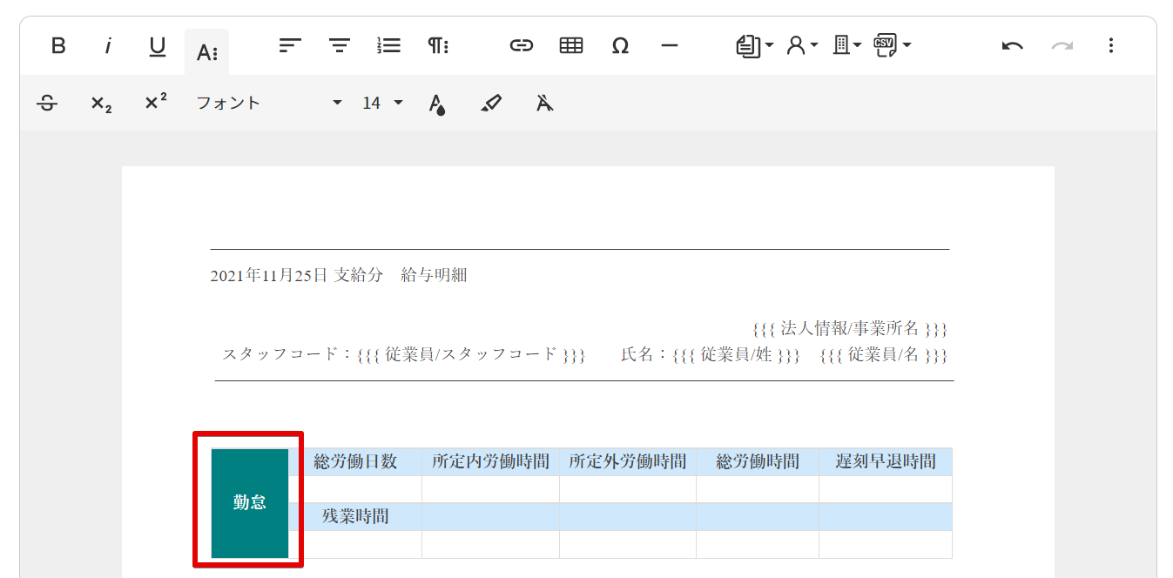Undo the last action

point(1012,46)
